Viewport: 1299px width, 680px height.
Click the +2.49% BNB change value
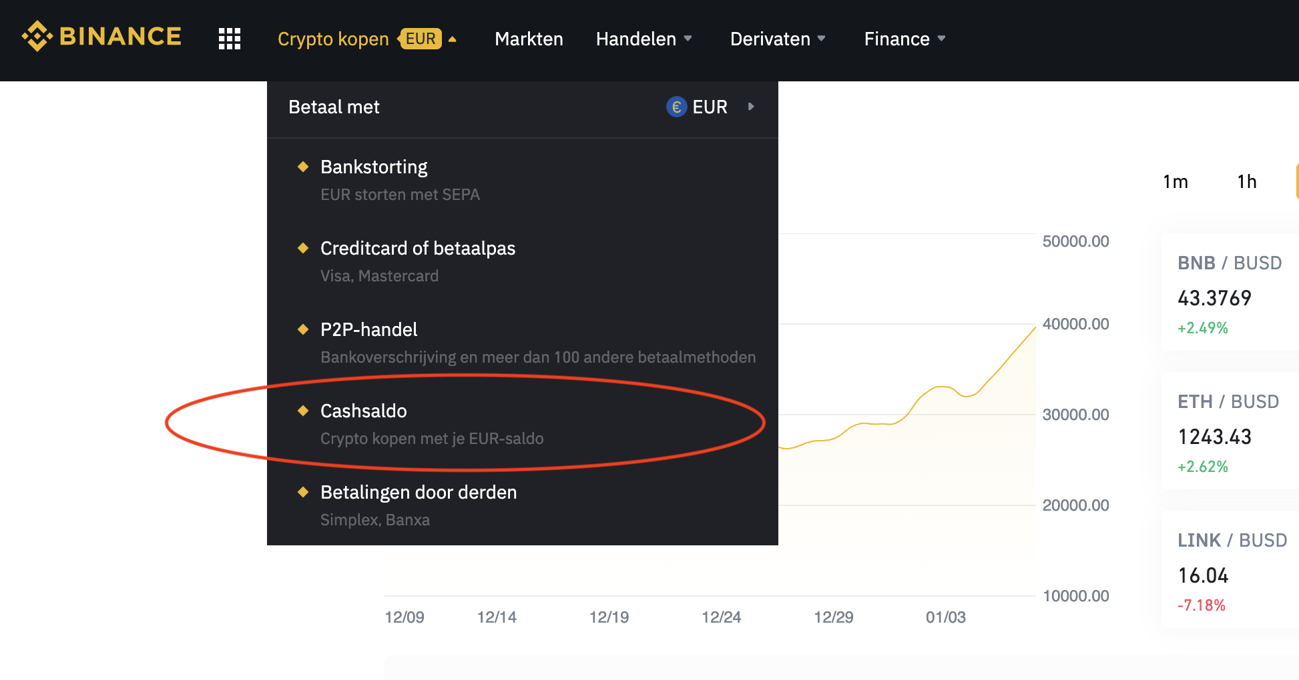pyautogui.click(x=1203, y=328)
